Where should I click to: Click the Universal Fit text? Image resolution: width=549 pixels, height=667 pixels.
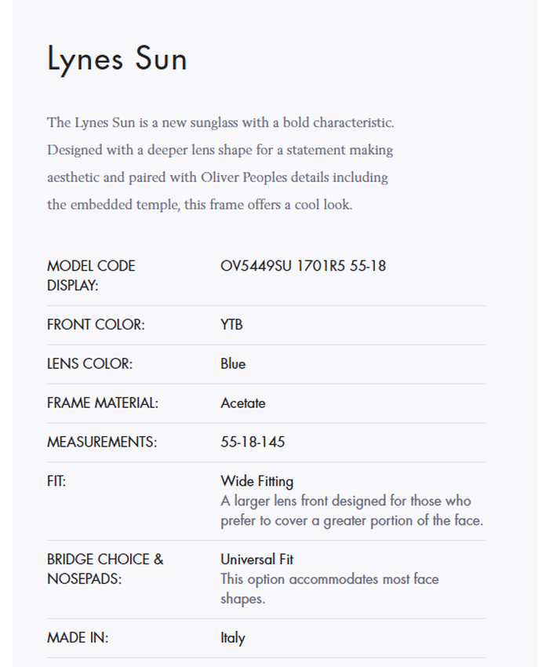(256, 559)
